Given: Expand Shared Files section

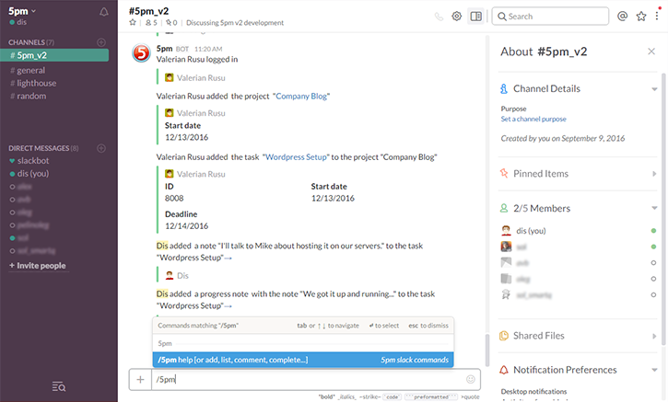Looking at the screenshot, I should pos(654,336).
